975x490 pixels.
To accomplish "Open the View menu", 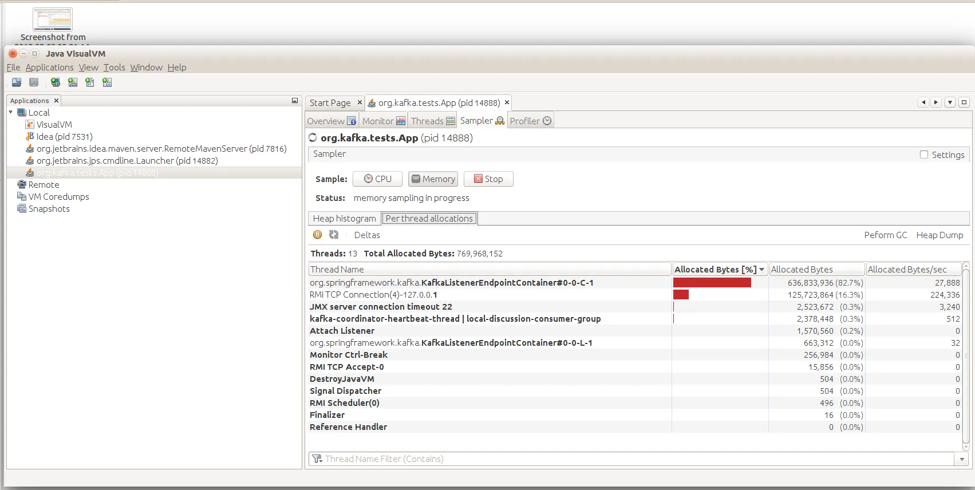I will point(89,68).
